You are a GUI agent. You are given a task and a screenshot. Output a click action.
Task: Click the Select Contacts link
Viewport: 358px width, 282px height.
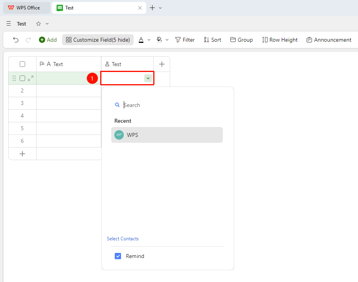click(123, 239)
